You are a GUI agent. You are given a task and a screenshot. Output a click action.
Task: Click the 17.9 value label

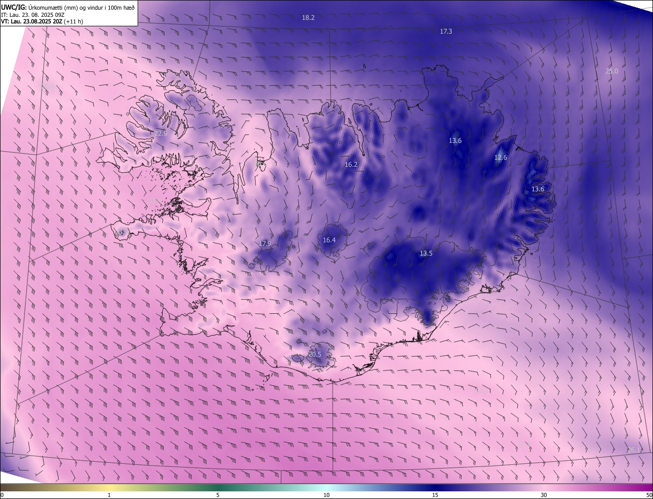point(264,243)
